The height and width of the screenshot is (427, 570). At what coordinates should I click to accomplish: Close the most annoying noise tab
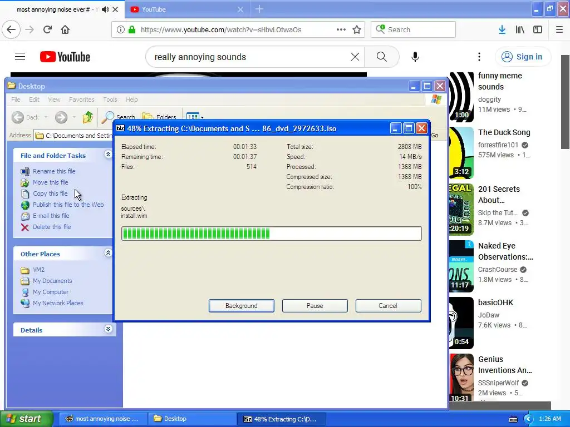click(x=115, y=9)
